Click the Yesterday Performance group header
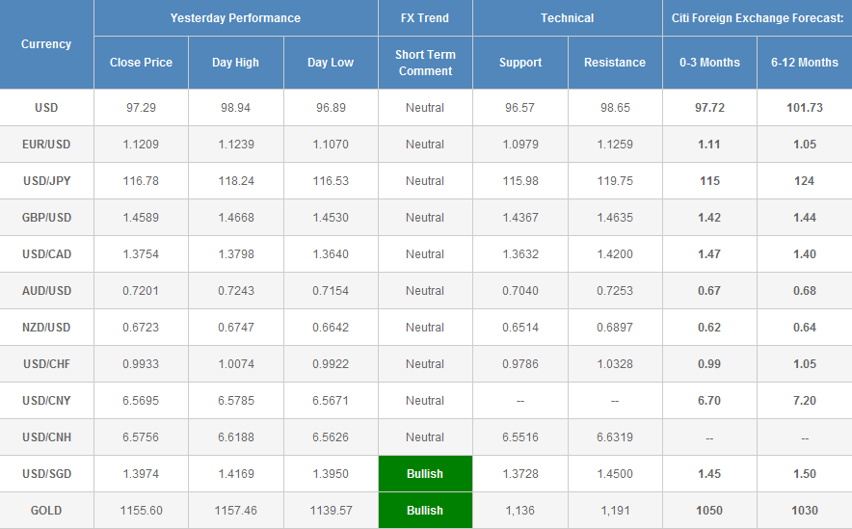 point(235,18)
